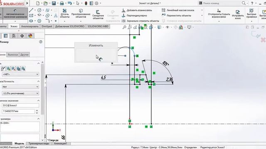The width and height of the screenshot is (266, 149).
Task: Select the Ellipse sketch tool
Action: click(47, 16)
